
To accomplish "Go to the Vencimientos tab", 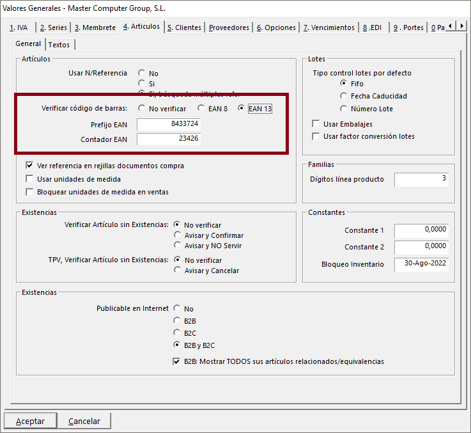I will pos(328,28).
